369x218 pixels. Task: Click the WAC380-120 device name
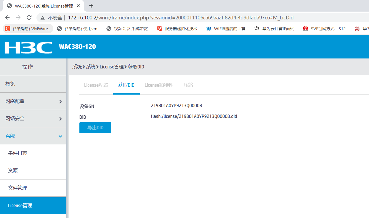pyautogui.click(x=78, y=47)
